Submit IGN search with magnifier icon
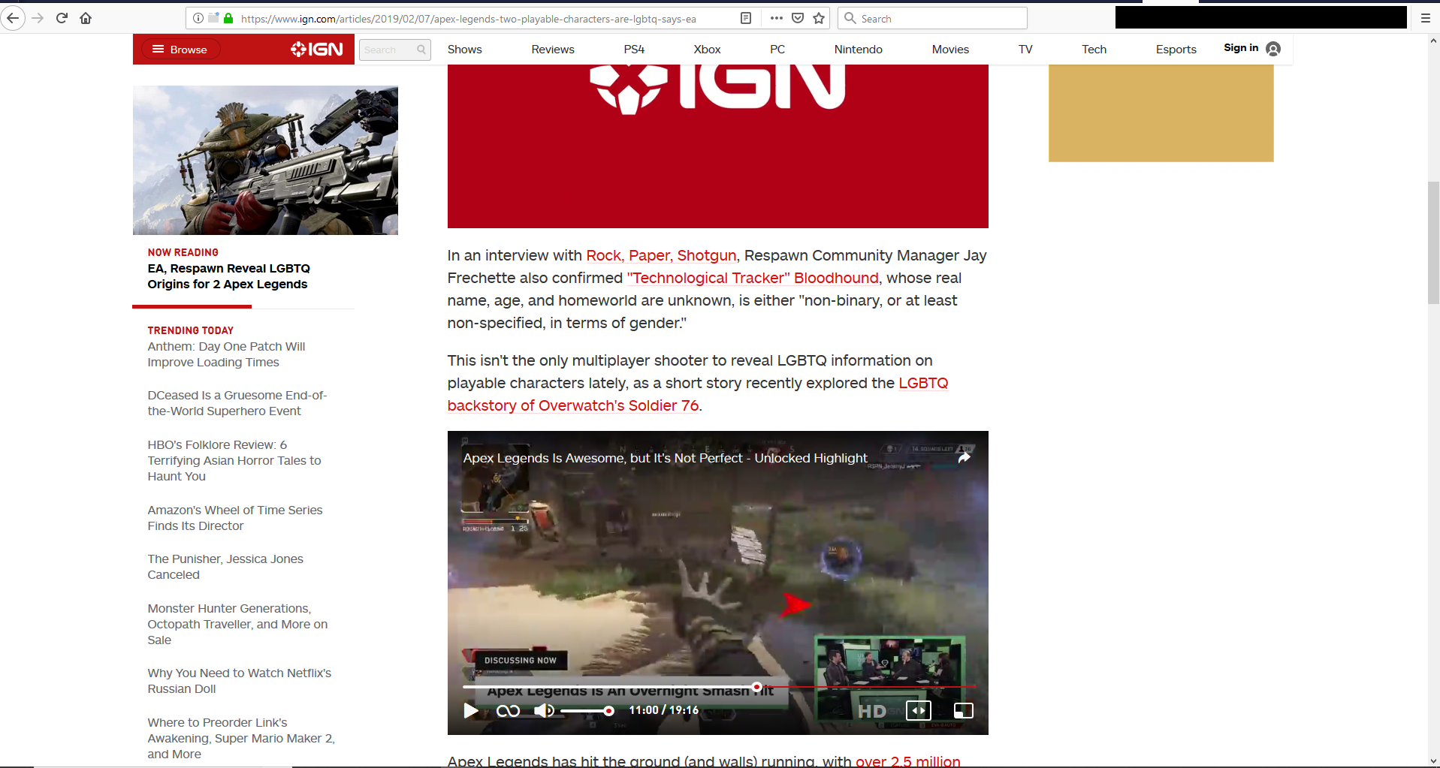Image resolution: width=1440 pixels, height=768 pixels. click(421, 50)
